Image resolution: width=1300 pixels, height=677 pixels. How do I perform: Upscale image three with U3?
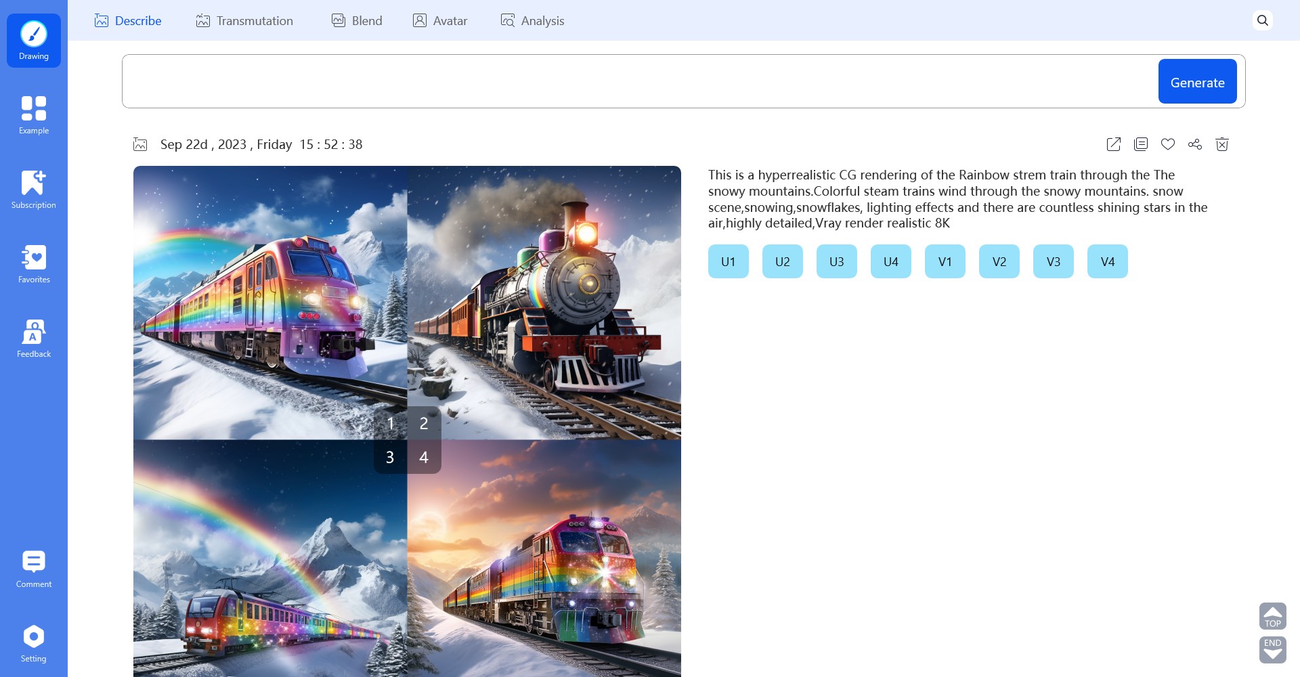point(837,261)
